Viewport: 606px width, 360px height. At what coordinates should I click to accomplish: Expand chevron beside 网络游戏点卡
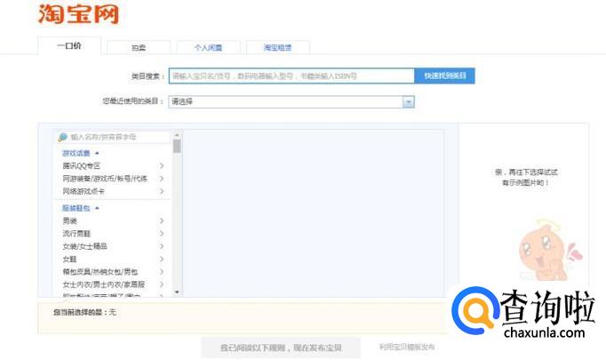[x=162, y=191]
